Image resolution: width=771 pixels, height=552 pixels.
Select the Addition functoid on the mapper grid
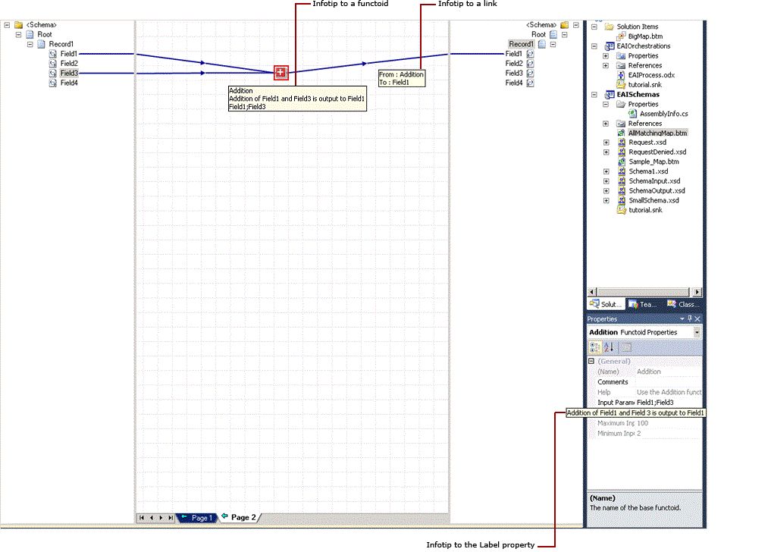click(x=281, y=73)
